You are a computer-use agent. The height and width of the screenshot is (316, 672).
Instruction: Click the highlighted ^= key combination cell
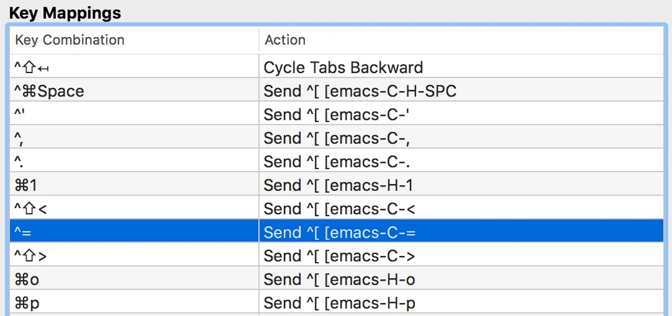pos(24,232)
